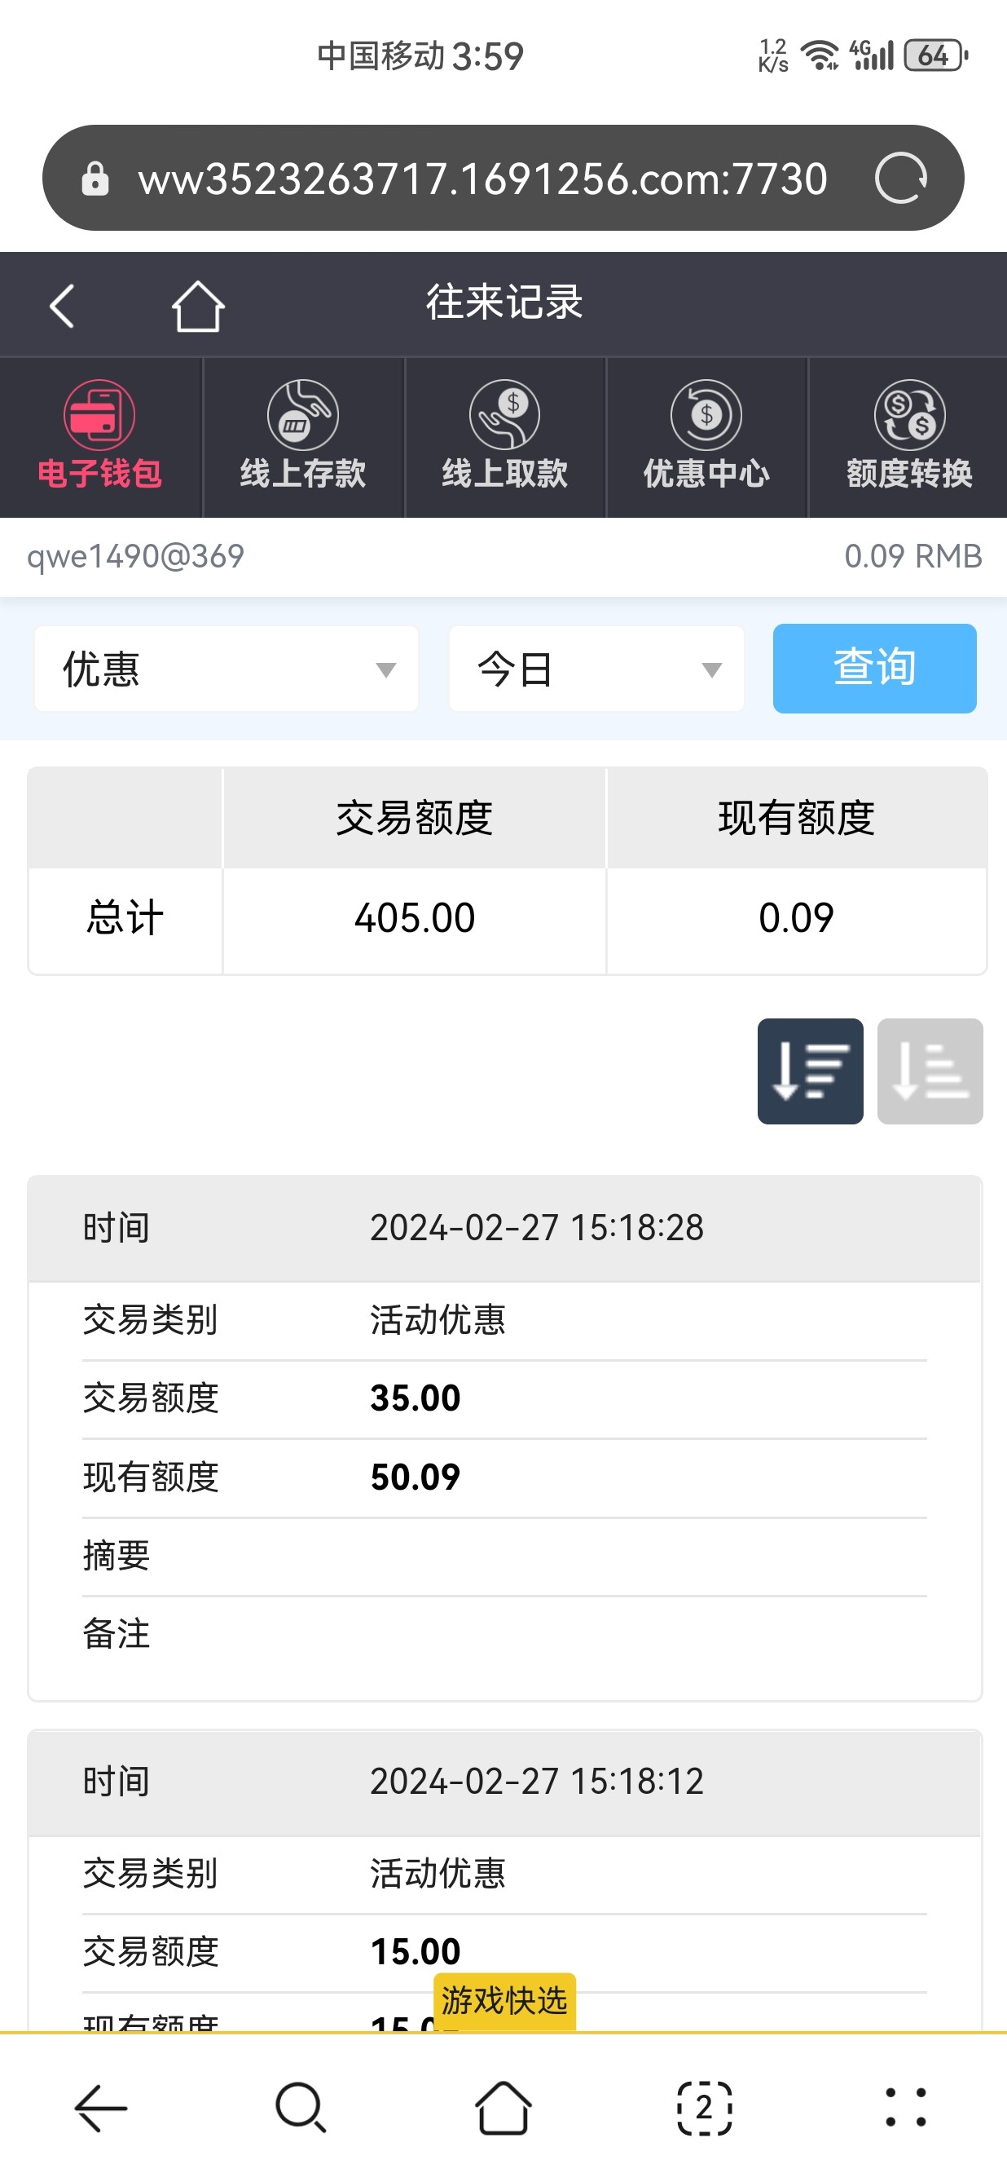Select descending sort order icon
1007x2182 pixels.
tap(810, 1071)
